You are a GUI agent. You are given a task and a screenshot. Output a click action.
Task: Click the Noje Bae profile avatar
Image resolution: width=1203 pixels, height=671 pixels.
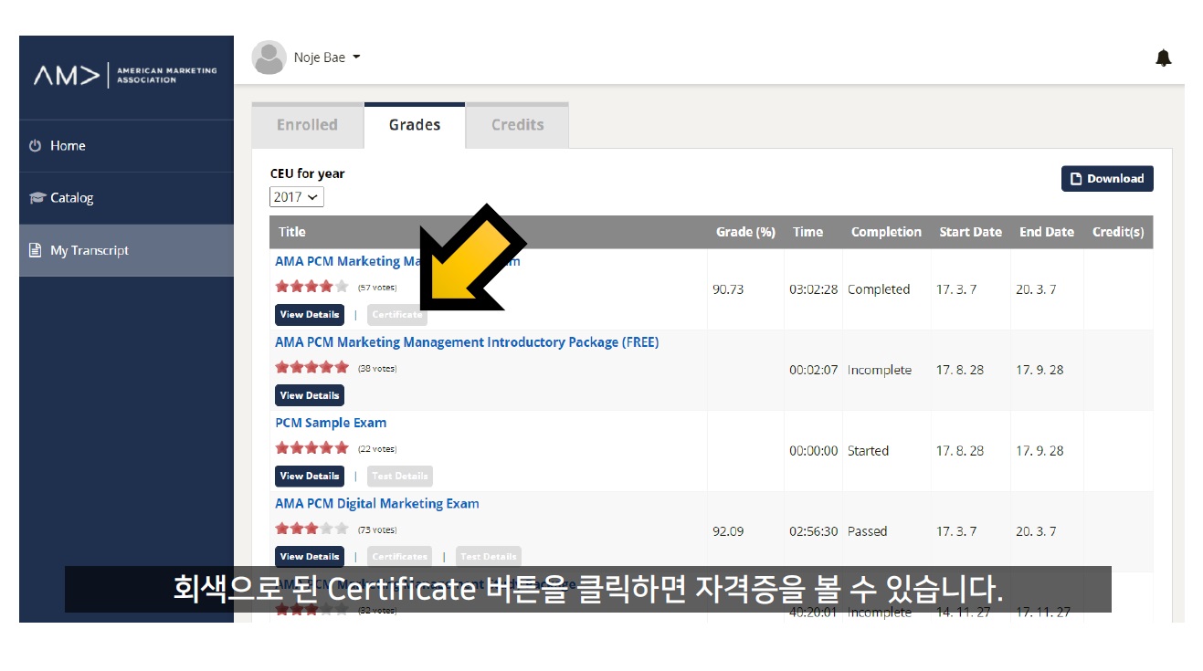click(x=269, y=58)
